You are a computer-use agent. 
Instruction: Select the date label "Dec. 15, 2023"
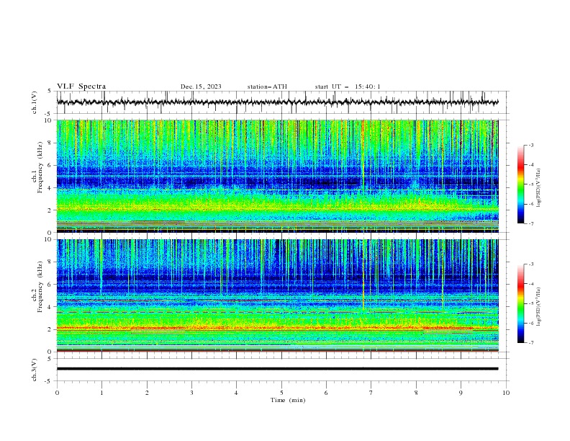tap(201, 86)
